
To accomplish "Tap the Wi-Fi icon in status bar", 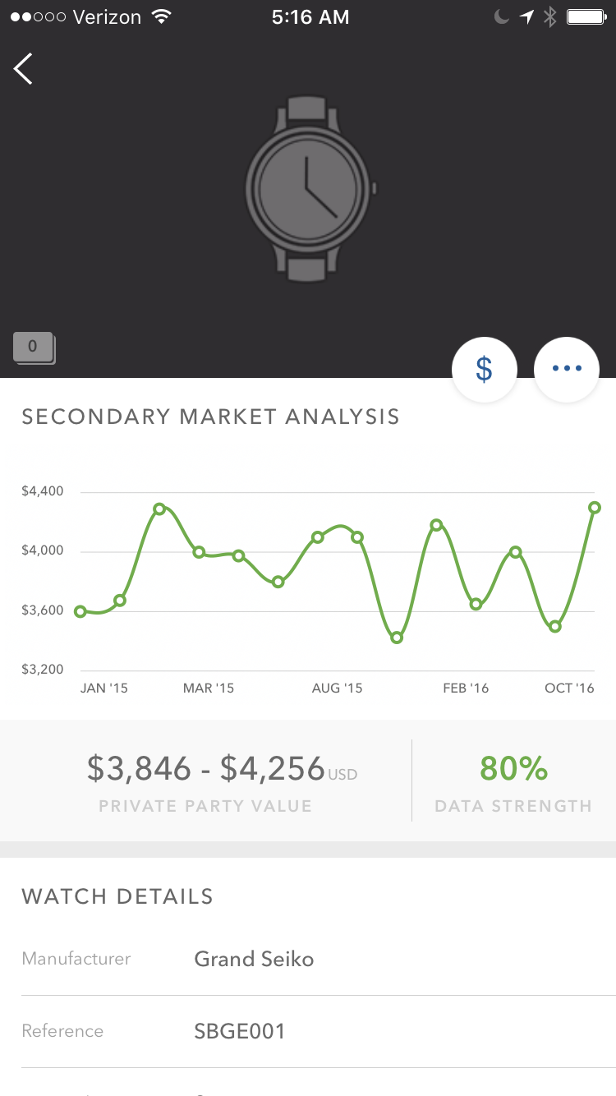I will (x=161, y=17).
